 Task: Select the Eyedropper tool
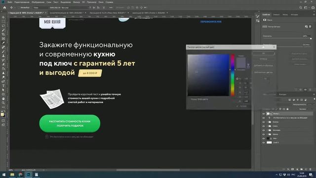tap(3, 43)
